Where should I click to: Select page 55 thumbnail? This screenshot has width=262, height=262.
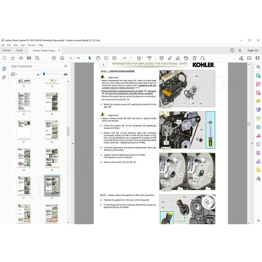[x=24, y=102]
